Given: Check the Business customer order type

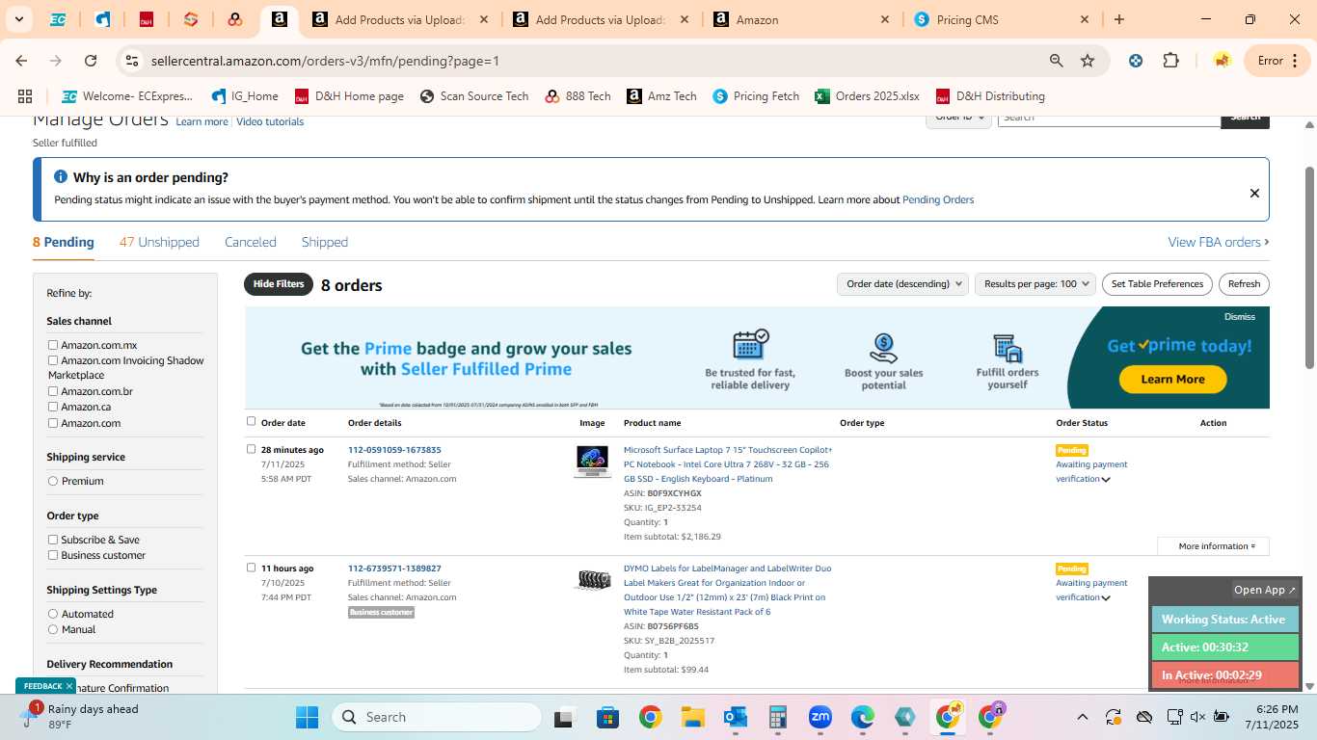Looking at the screenshot, I should click(x=53, y=555).
